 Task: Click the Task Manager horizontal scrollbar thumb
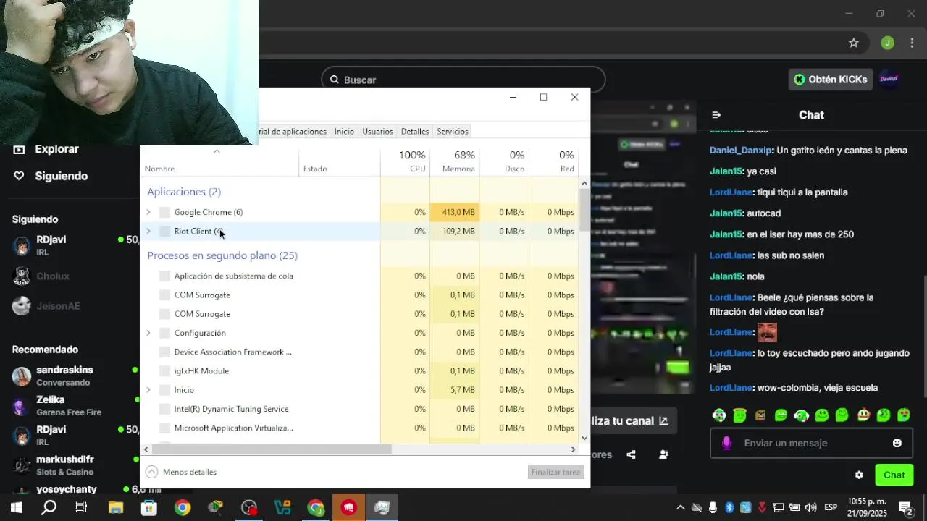(272, 449)
